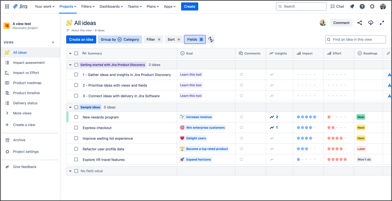Open the Group by Category dropdown
This screenshot has height=201, width=392.
tap(120, 39)
